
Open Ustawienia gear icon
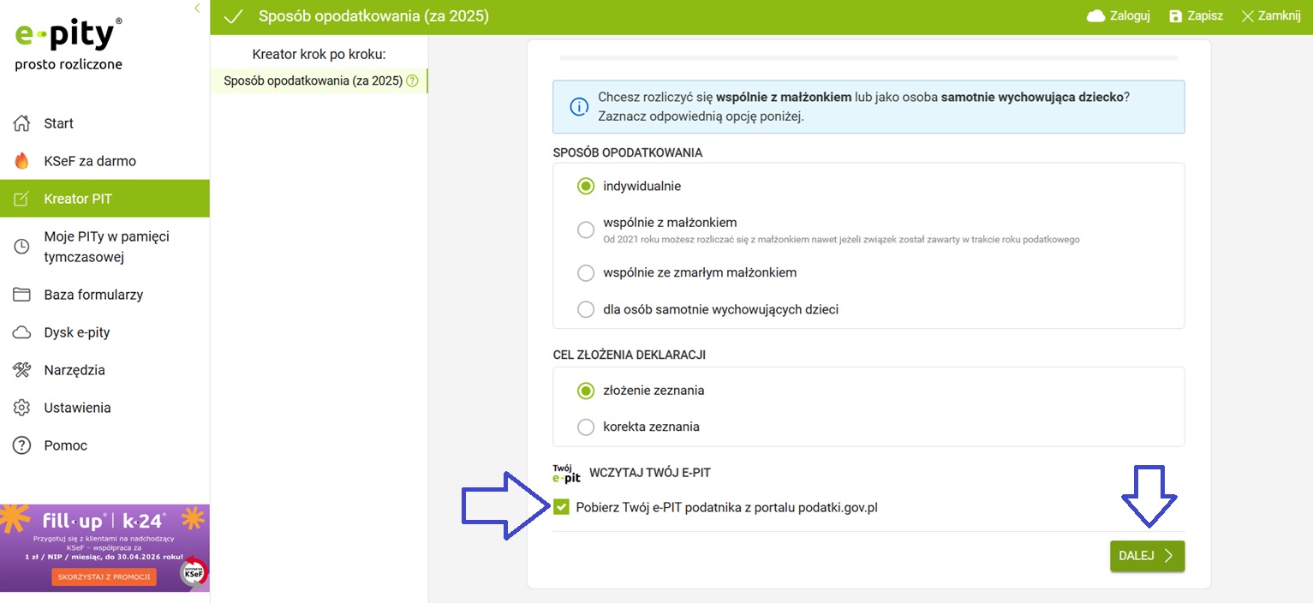click(x=22, y=408)
